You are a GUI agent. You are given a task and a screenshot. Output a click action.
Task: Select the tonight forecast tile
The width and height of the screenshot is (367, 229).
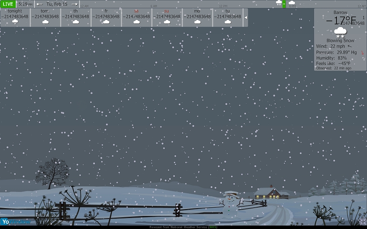click(15, 17)
